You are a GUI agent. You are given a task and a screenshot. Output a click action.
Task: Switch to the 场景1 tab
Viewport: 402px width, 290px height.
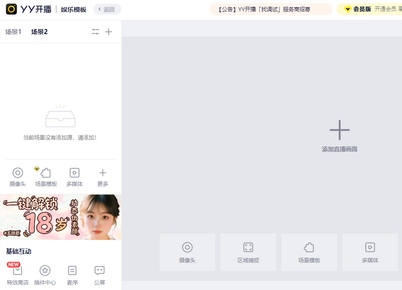click(13, 31)
